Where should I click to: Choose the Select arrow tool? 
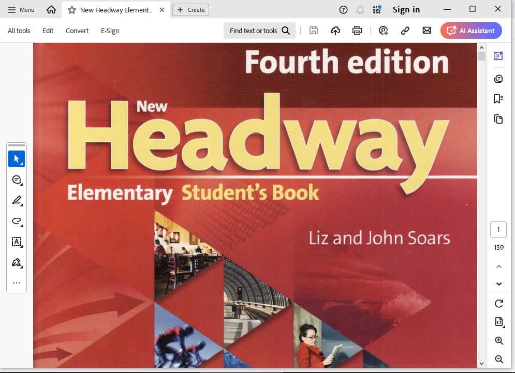click(x=17, y=159)
